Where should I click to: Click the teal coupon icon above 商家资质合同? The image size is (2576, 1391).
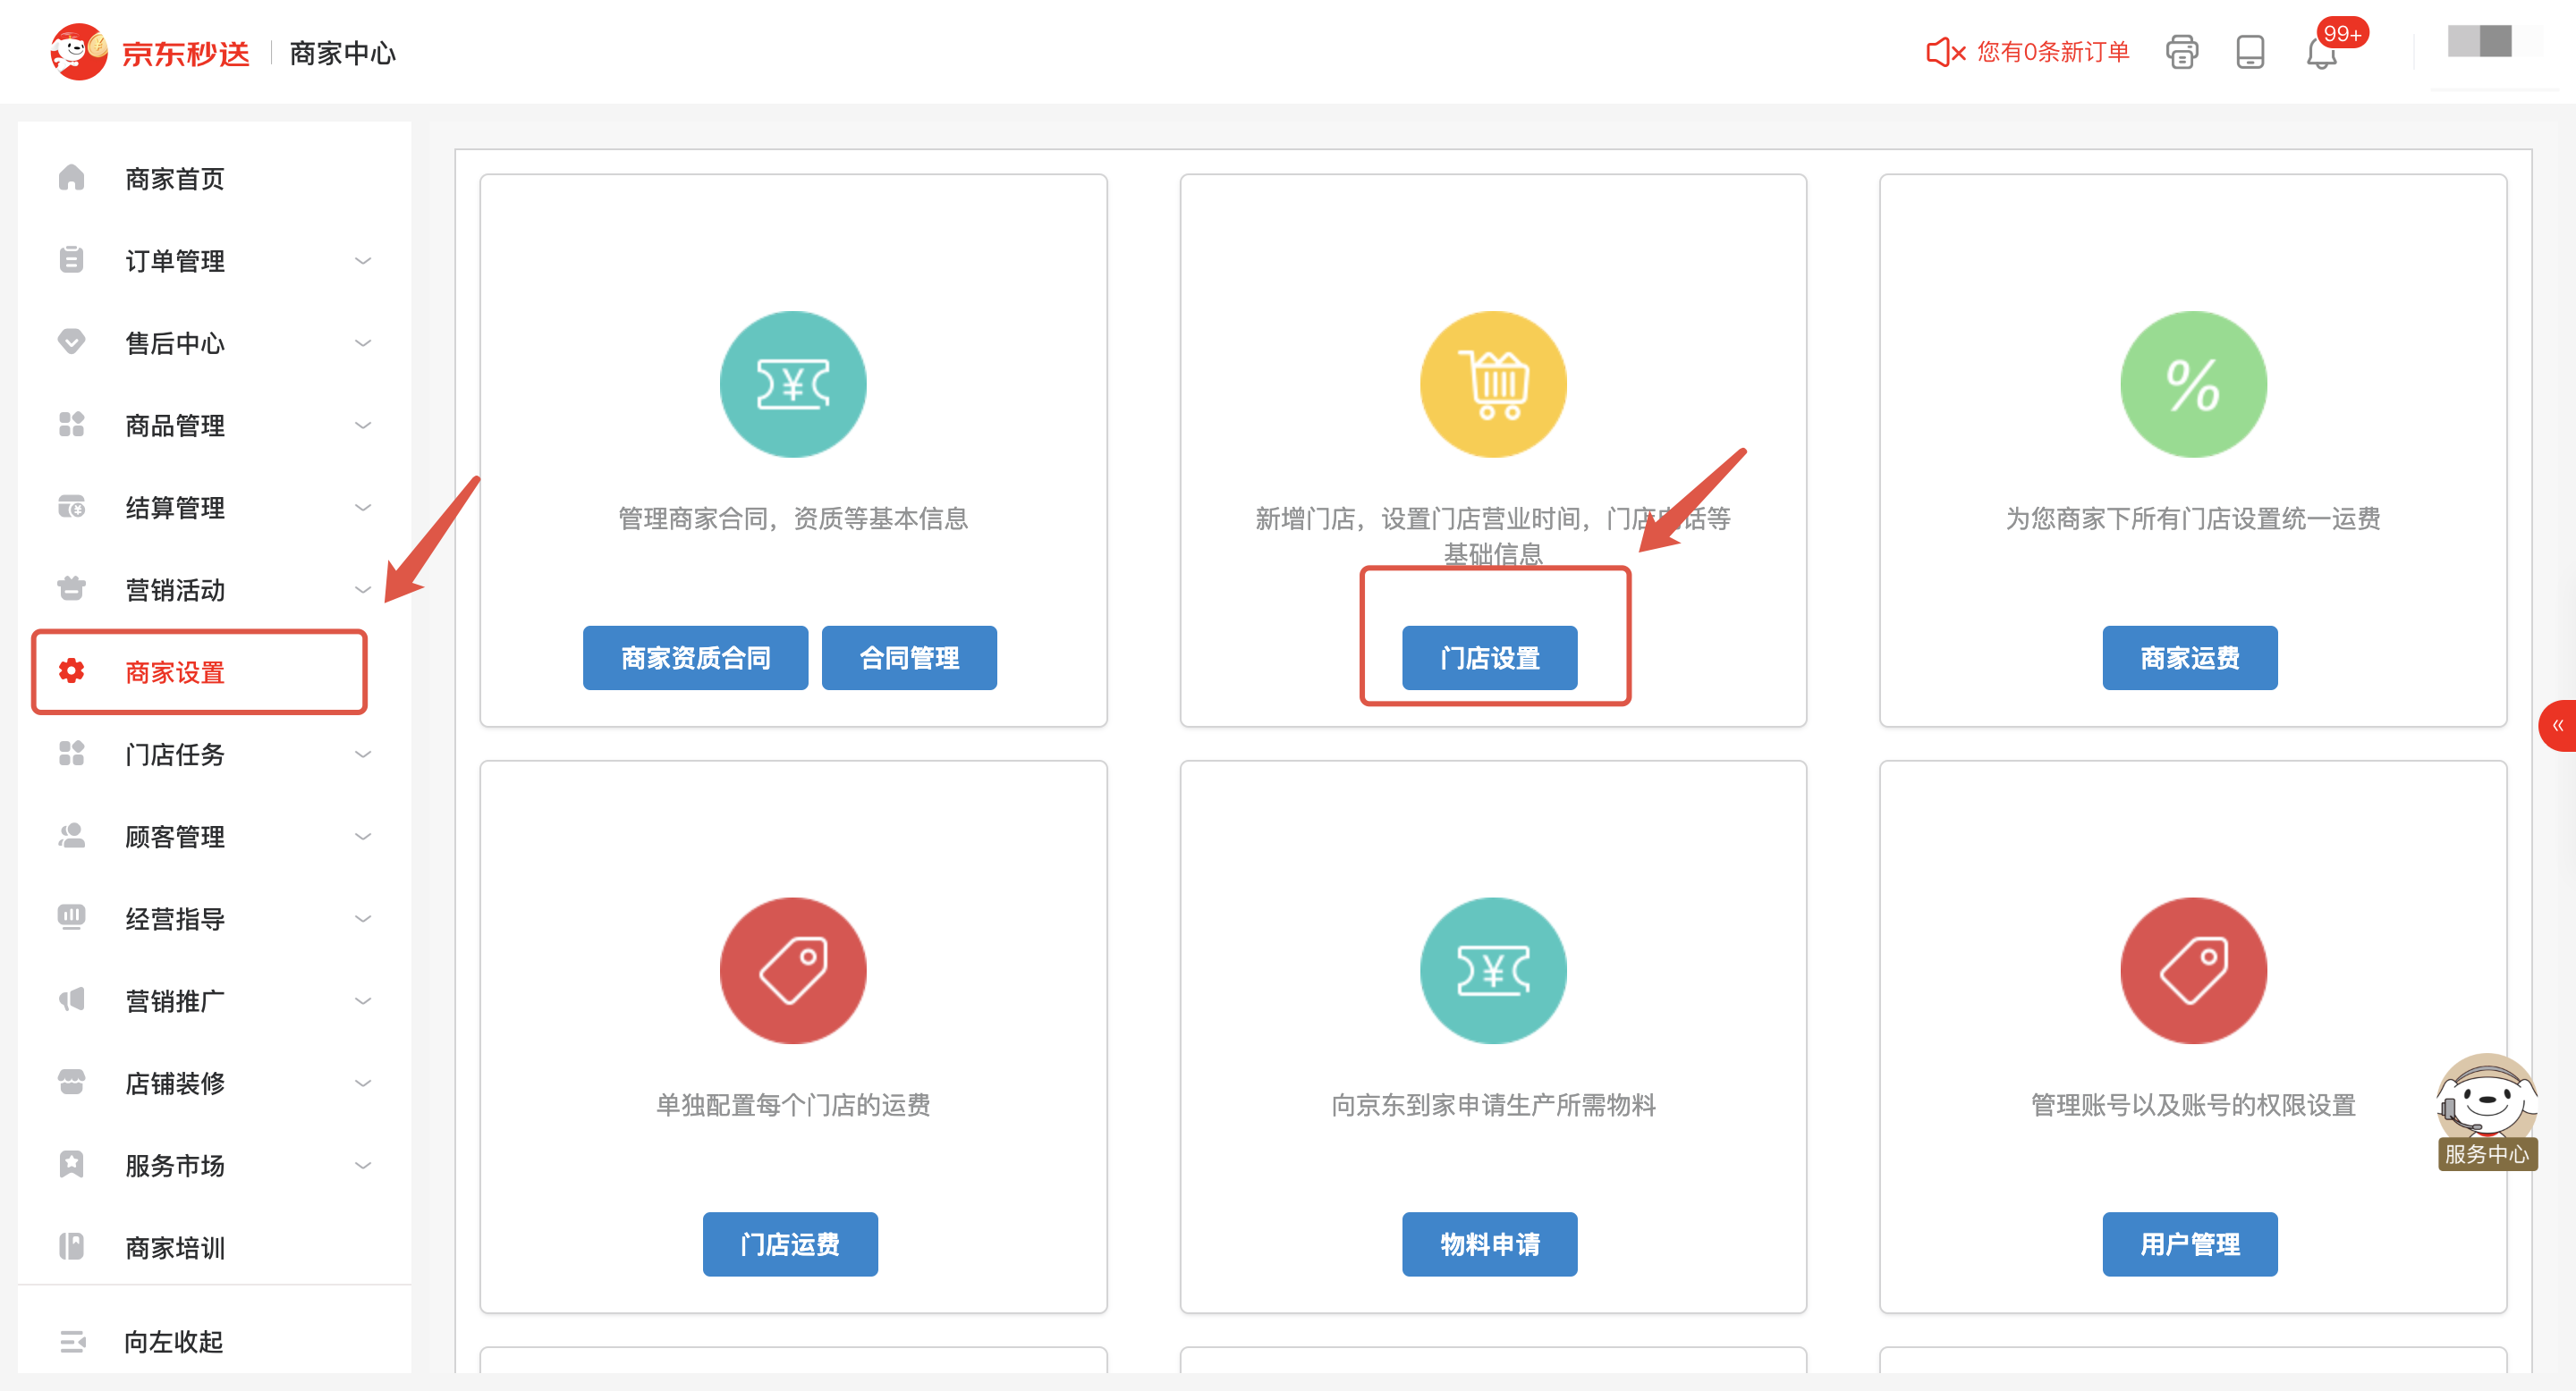click(793, 384)
